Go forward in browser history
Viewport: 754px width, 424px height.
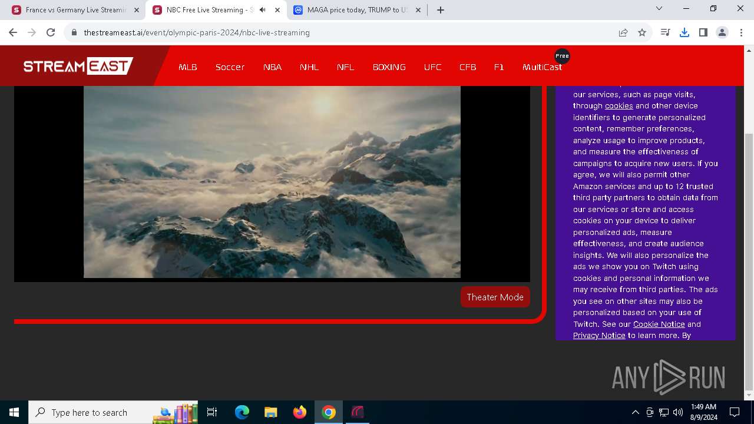[32, 32]
